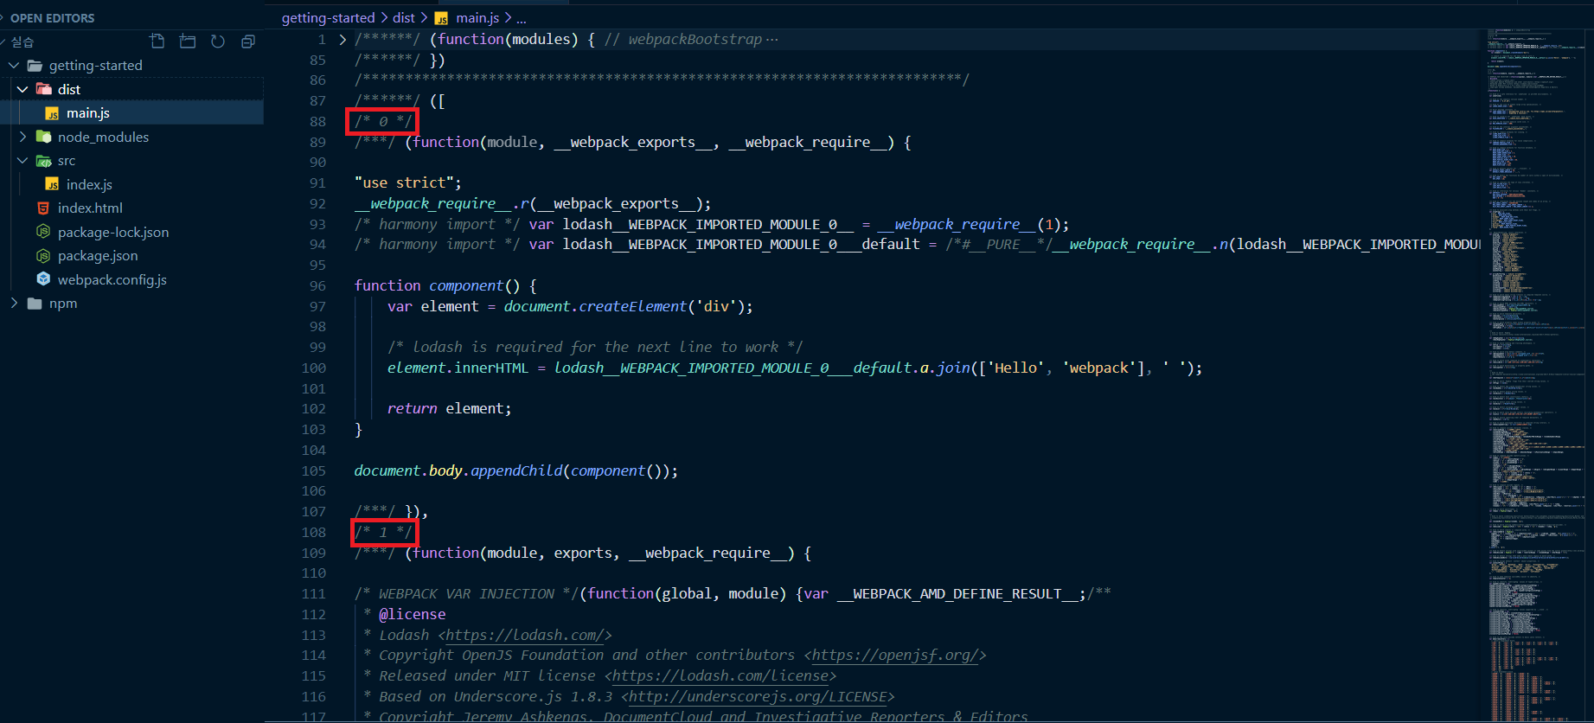Open index.html in the explorer
This screenshot has width=1594, height=723.
pyautogui.click(x=90, y=208)
